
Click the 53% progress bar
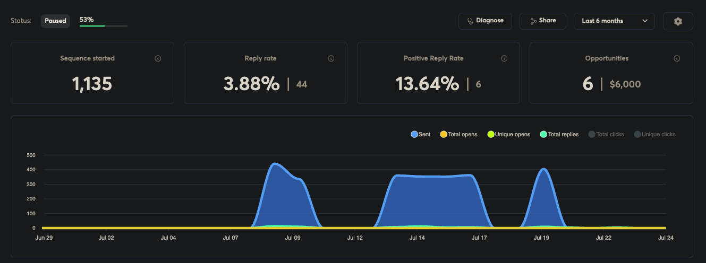tap(104, 25)
